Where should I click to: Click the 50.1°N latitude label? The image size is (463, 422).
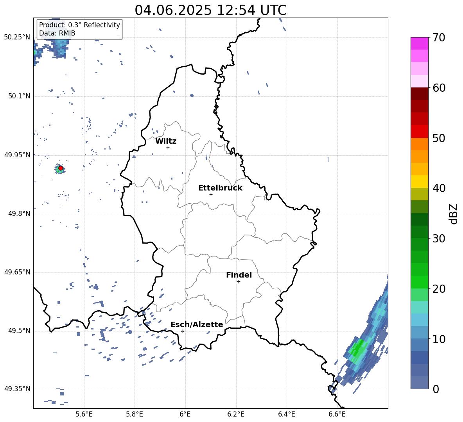click(x=19, y=96)
